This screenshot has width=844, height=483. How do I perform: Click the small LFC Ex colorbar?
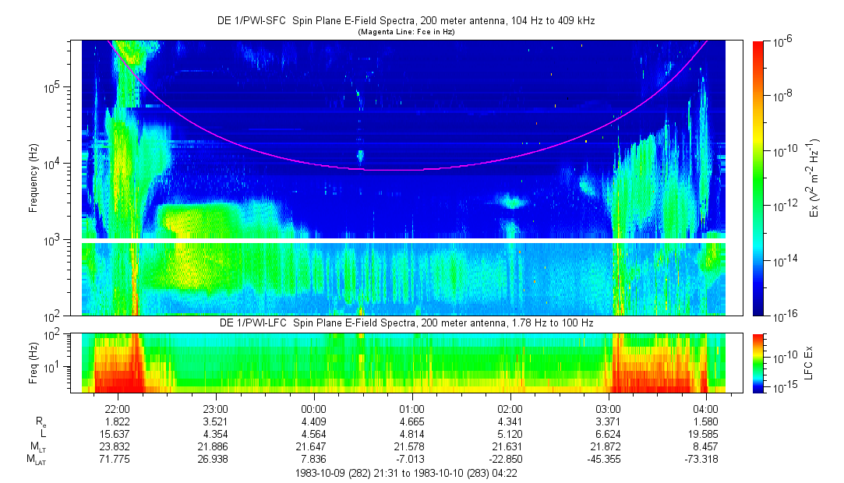pos(760,362)
